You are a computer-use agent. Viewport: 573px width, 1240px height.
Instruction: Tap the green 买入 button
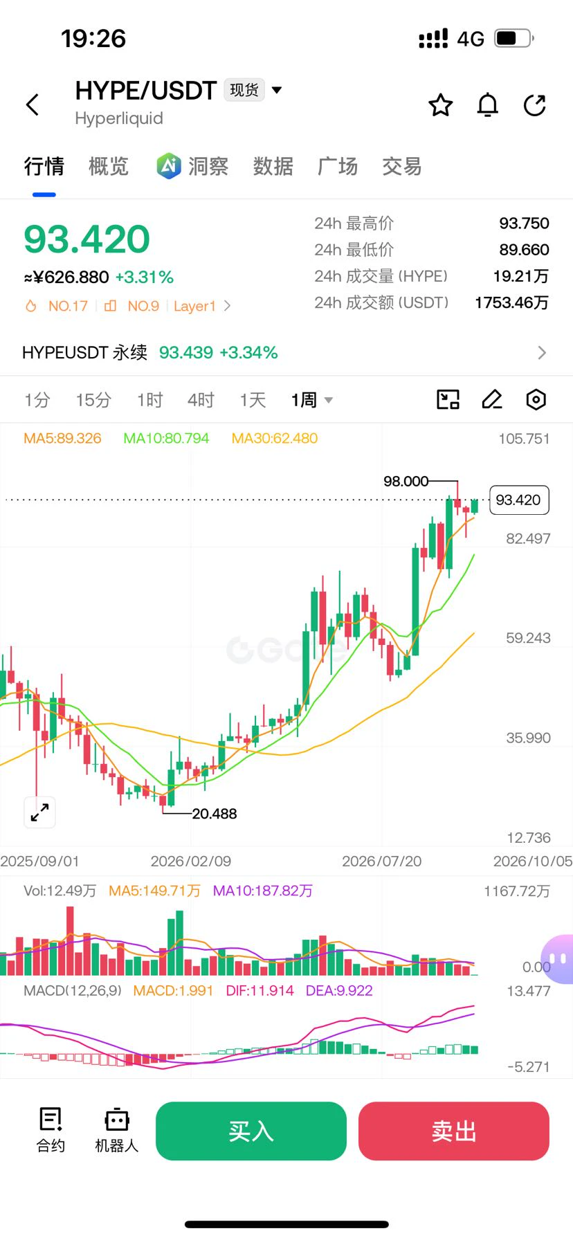[251, 1131]
